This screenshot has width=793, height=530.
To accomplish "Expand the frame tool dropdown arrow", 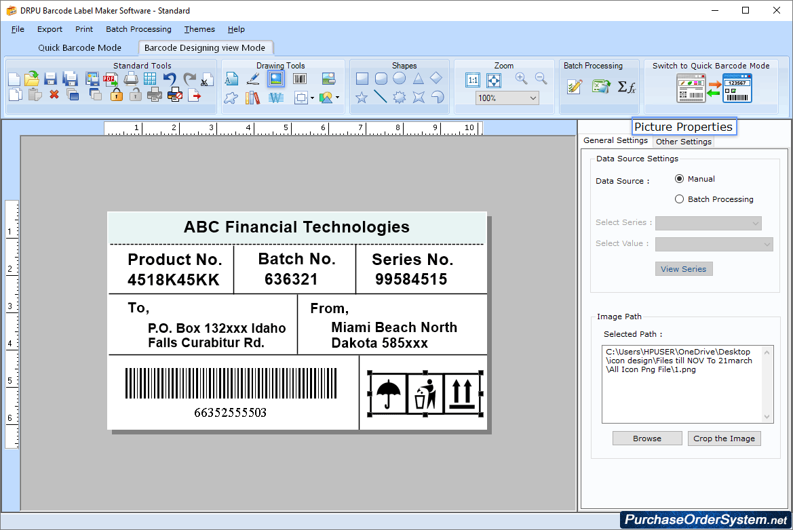I will [312, 98].
